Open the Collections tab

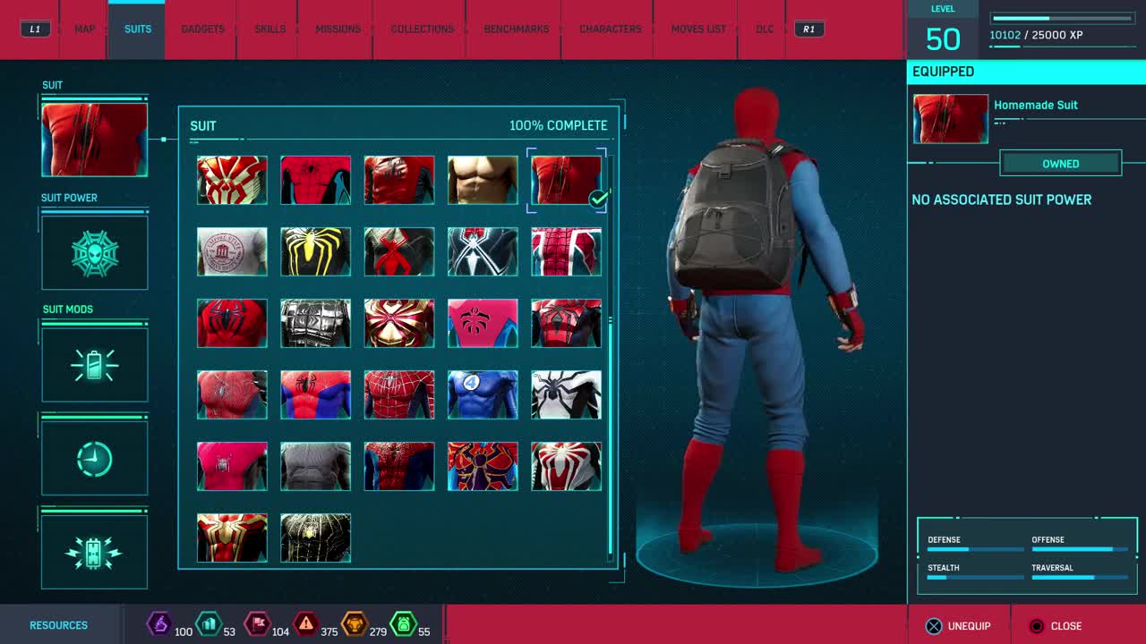422,30
